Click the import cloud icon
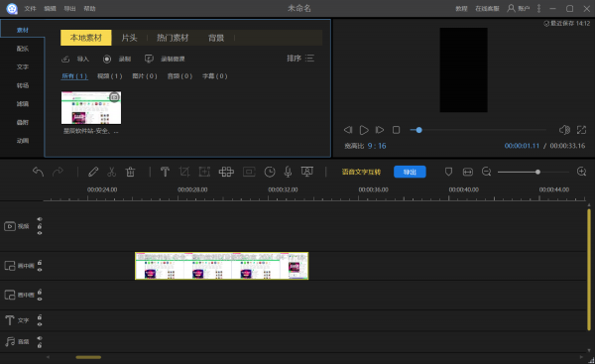The width and height of the screenshot is (595, 364). (65, 59)
